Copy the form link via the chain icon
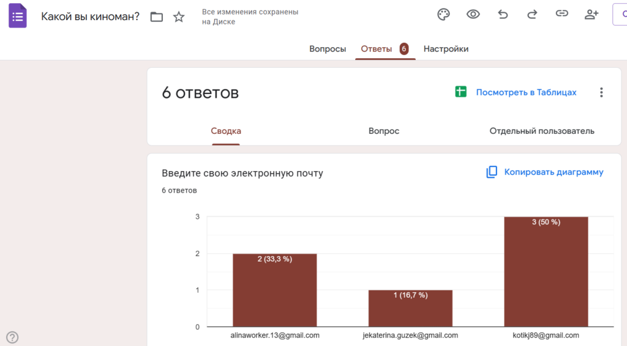The height and width of the screenshot is (346, 627). 562,13
